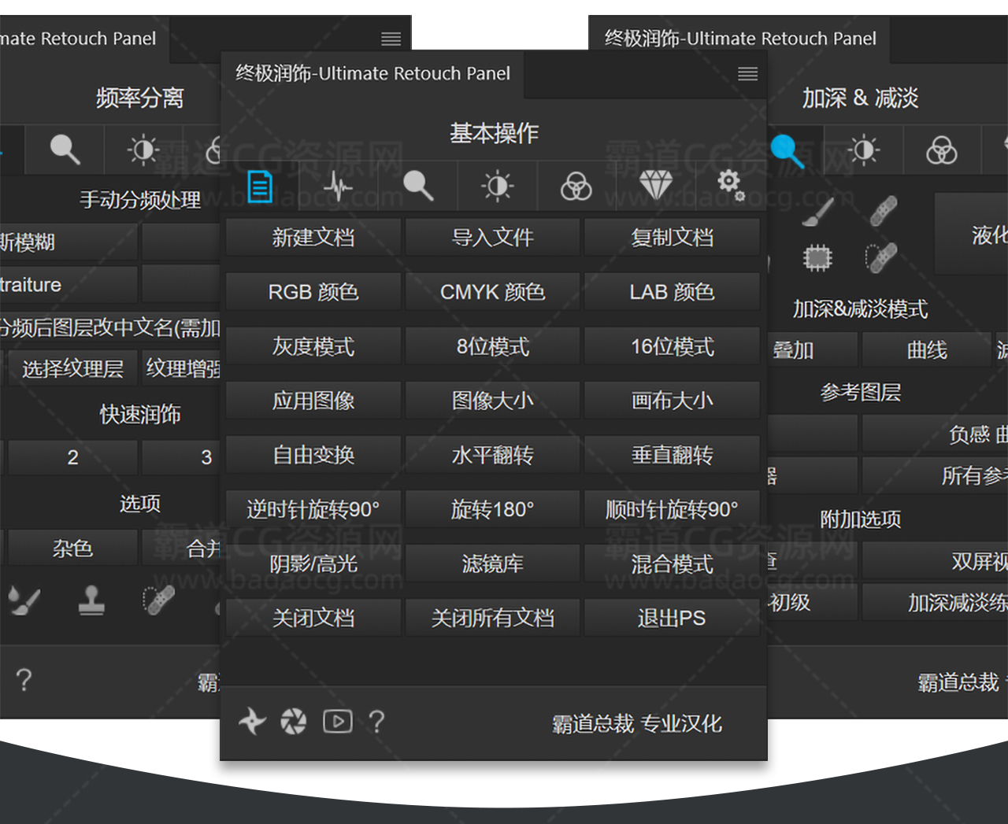Click the aperture icon in center panel footer
Viewport: 1008px width, 824px height.
point(294,721)
